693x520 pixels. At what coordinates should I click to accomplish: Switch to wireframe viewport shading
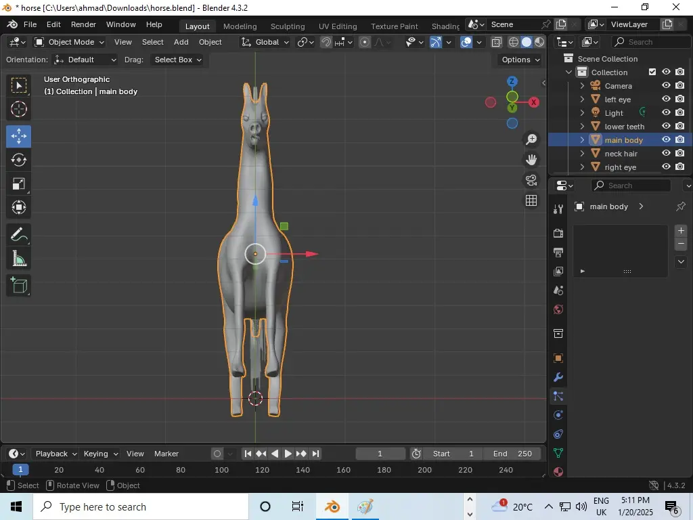[x=514, y=42]
